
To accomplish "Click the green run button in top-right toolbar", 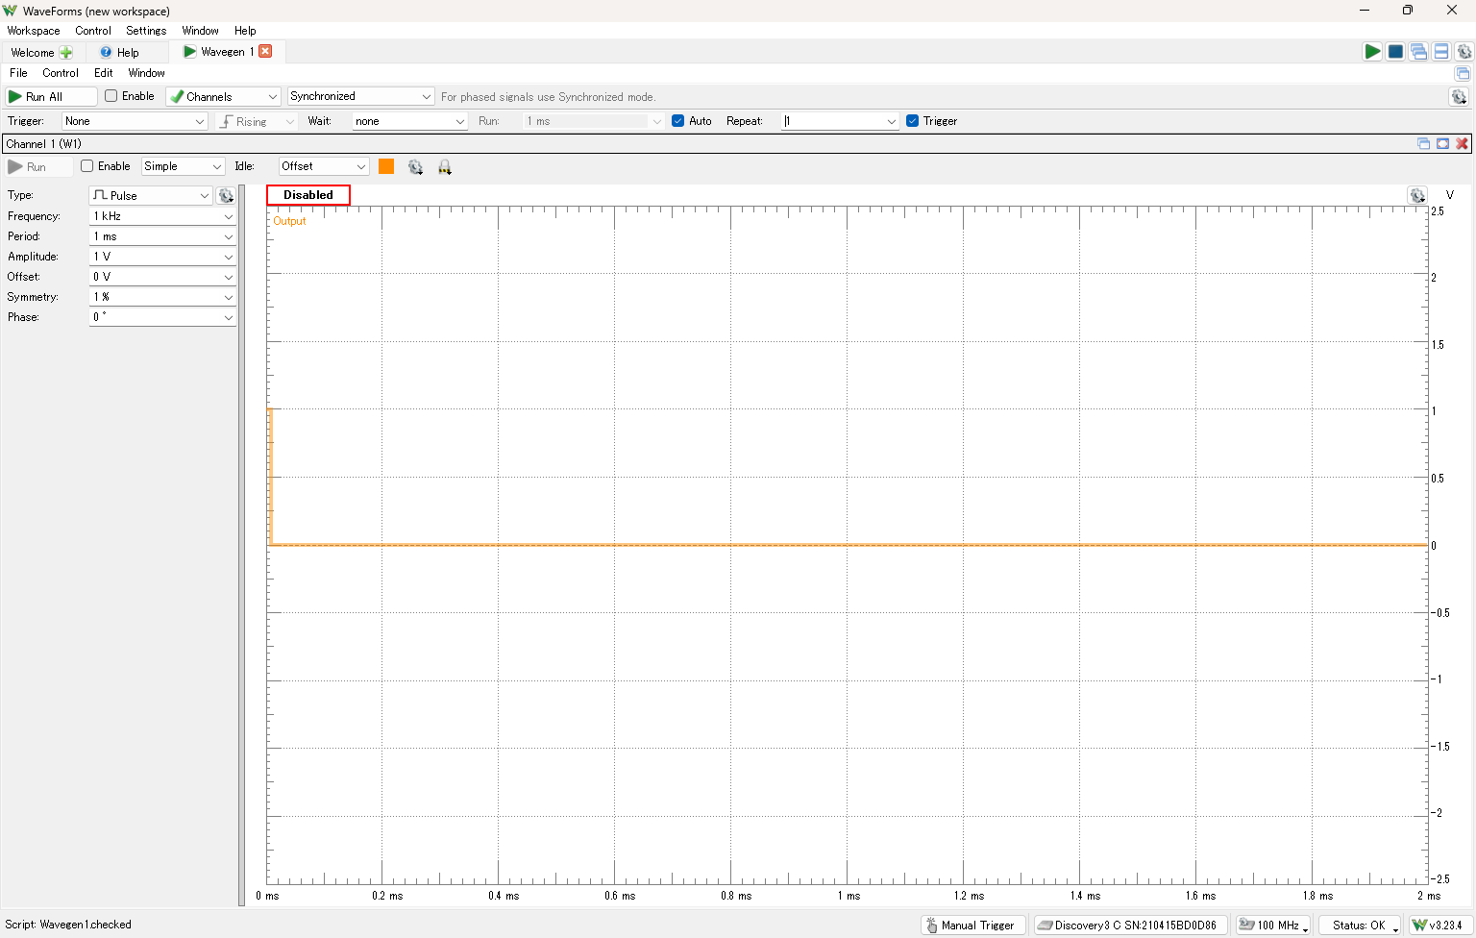I will [x=1372, y=52].
